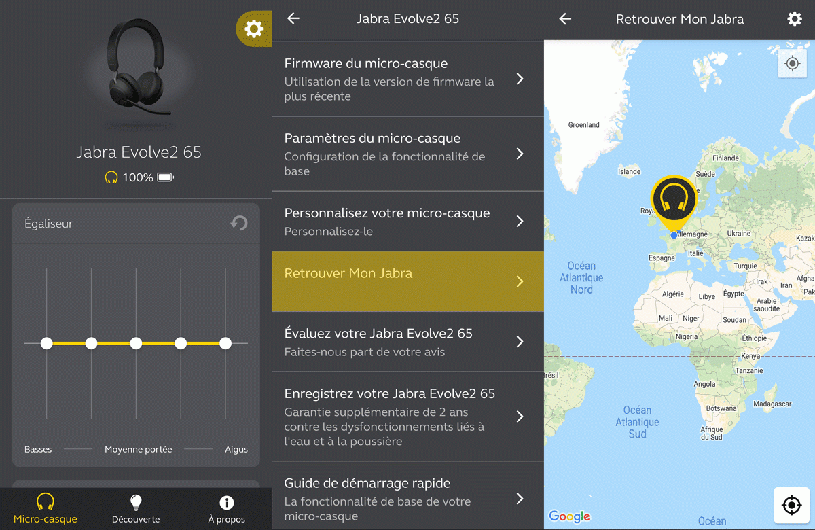Open Paramètres du micro-casque
The height and width of the screenshot is (530, 815).
pos(407,154)
